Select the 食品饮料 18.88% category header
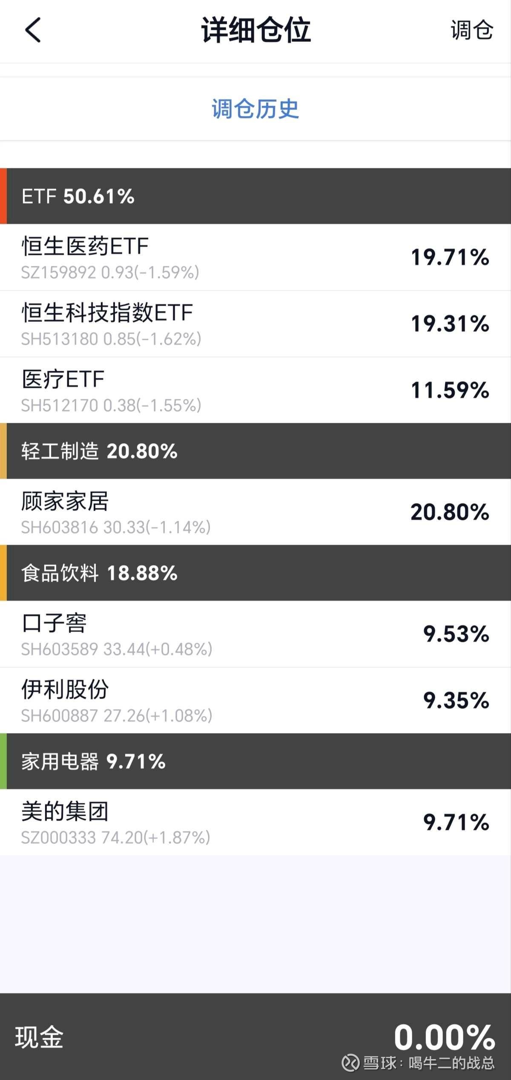This screenshot has width=511, height=1080. (255, 573)
